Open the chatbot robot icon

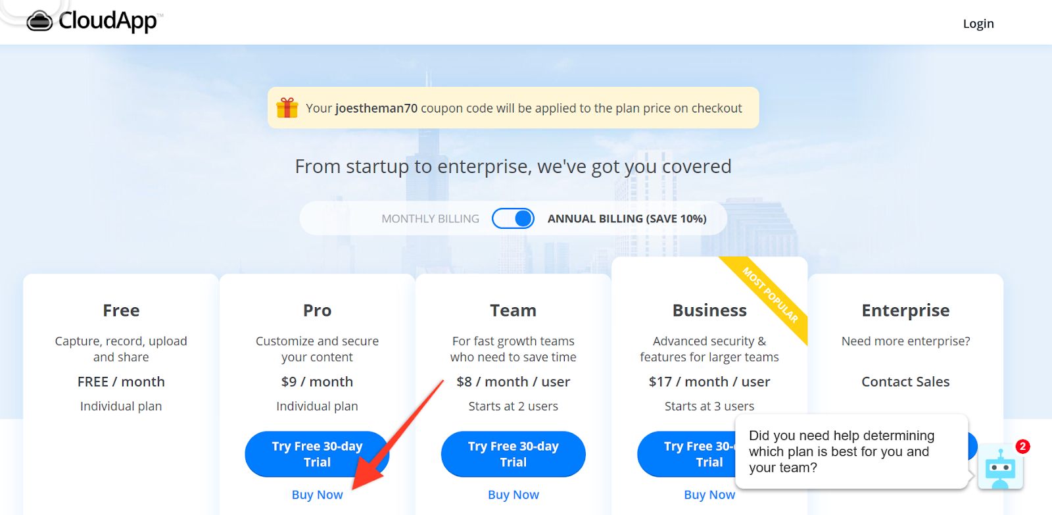(1000, 467)
